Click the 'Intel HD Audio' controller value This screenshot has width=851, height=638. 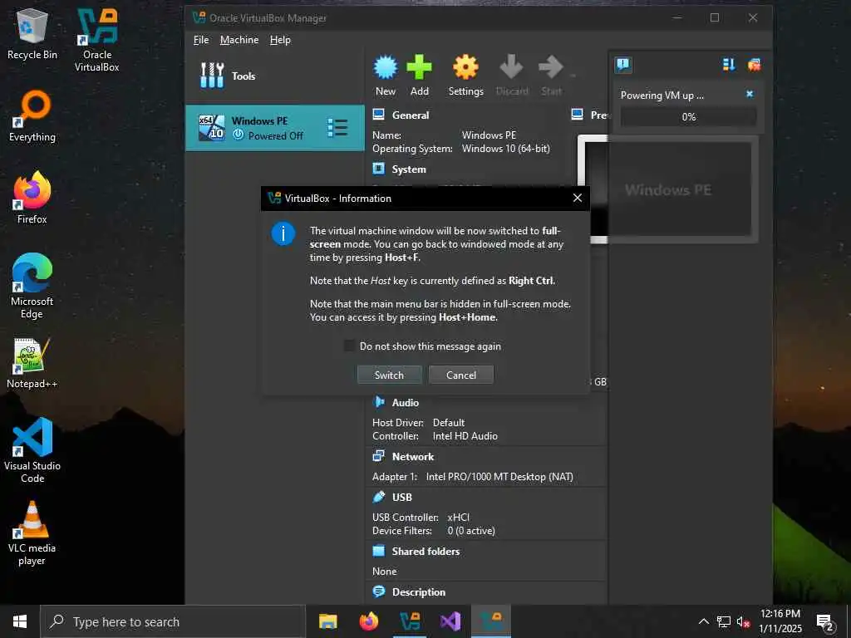pyautogui.click(x=465, y=436)
